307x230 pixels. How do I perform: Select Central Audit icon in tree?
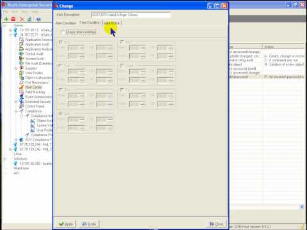click(x=21, y=54)
